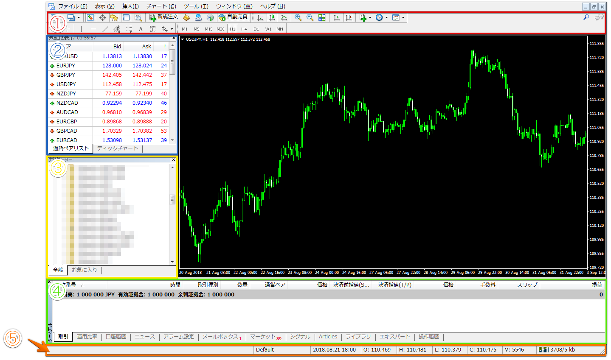Select the text label tool
The height and width of the screenshot is (360, 611).
coord(152,29)
